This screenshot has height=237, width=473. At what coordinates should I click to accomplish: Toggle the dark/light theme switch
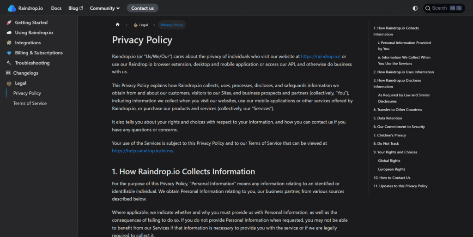tap(415, 8)
